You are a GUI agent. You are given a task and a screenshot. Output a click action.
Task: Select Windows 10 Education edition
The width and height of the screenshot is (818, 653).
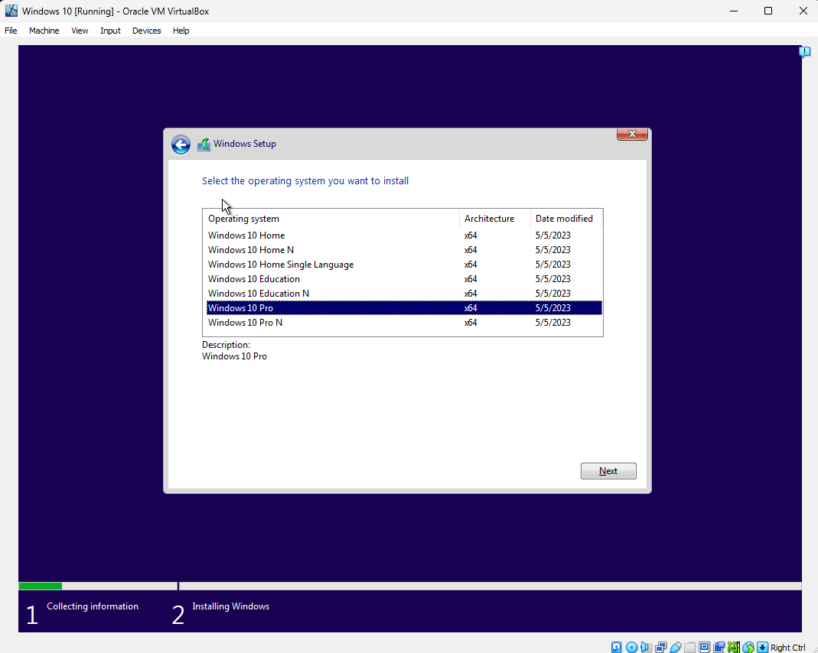coord(404,279)
